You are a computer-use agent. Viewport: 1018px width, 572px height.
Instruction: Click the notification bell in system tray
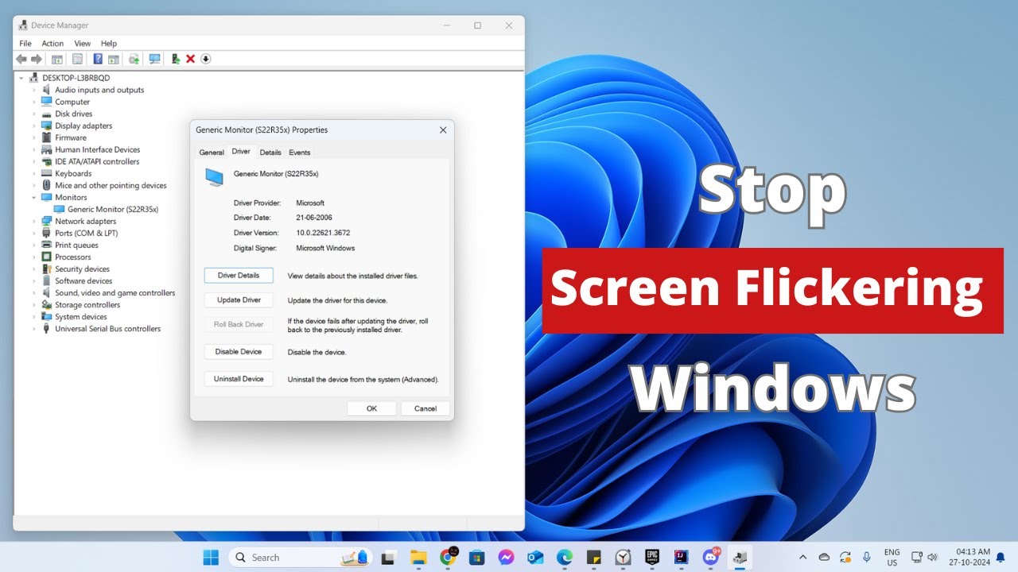(x=1001, y=557)
